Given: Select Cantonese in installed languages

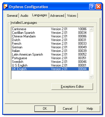Looking at the screenshot, I should [50, 29].
